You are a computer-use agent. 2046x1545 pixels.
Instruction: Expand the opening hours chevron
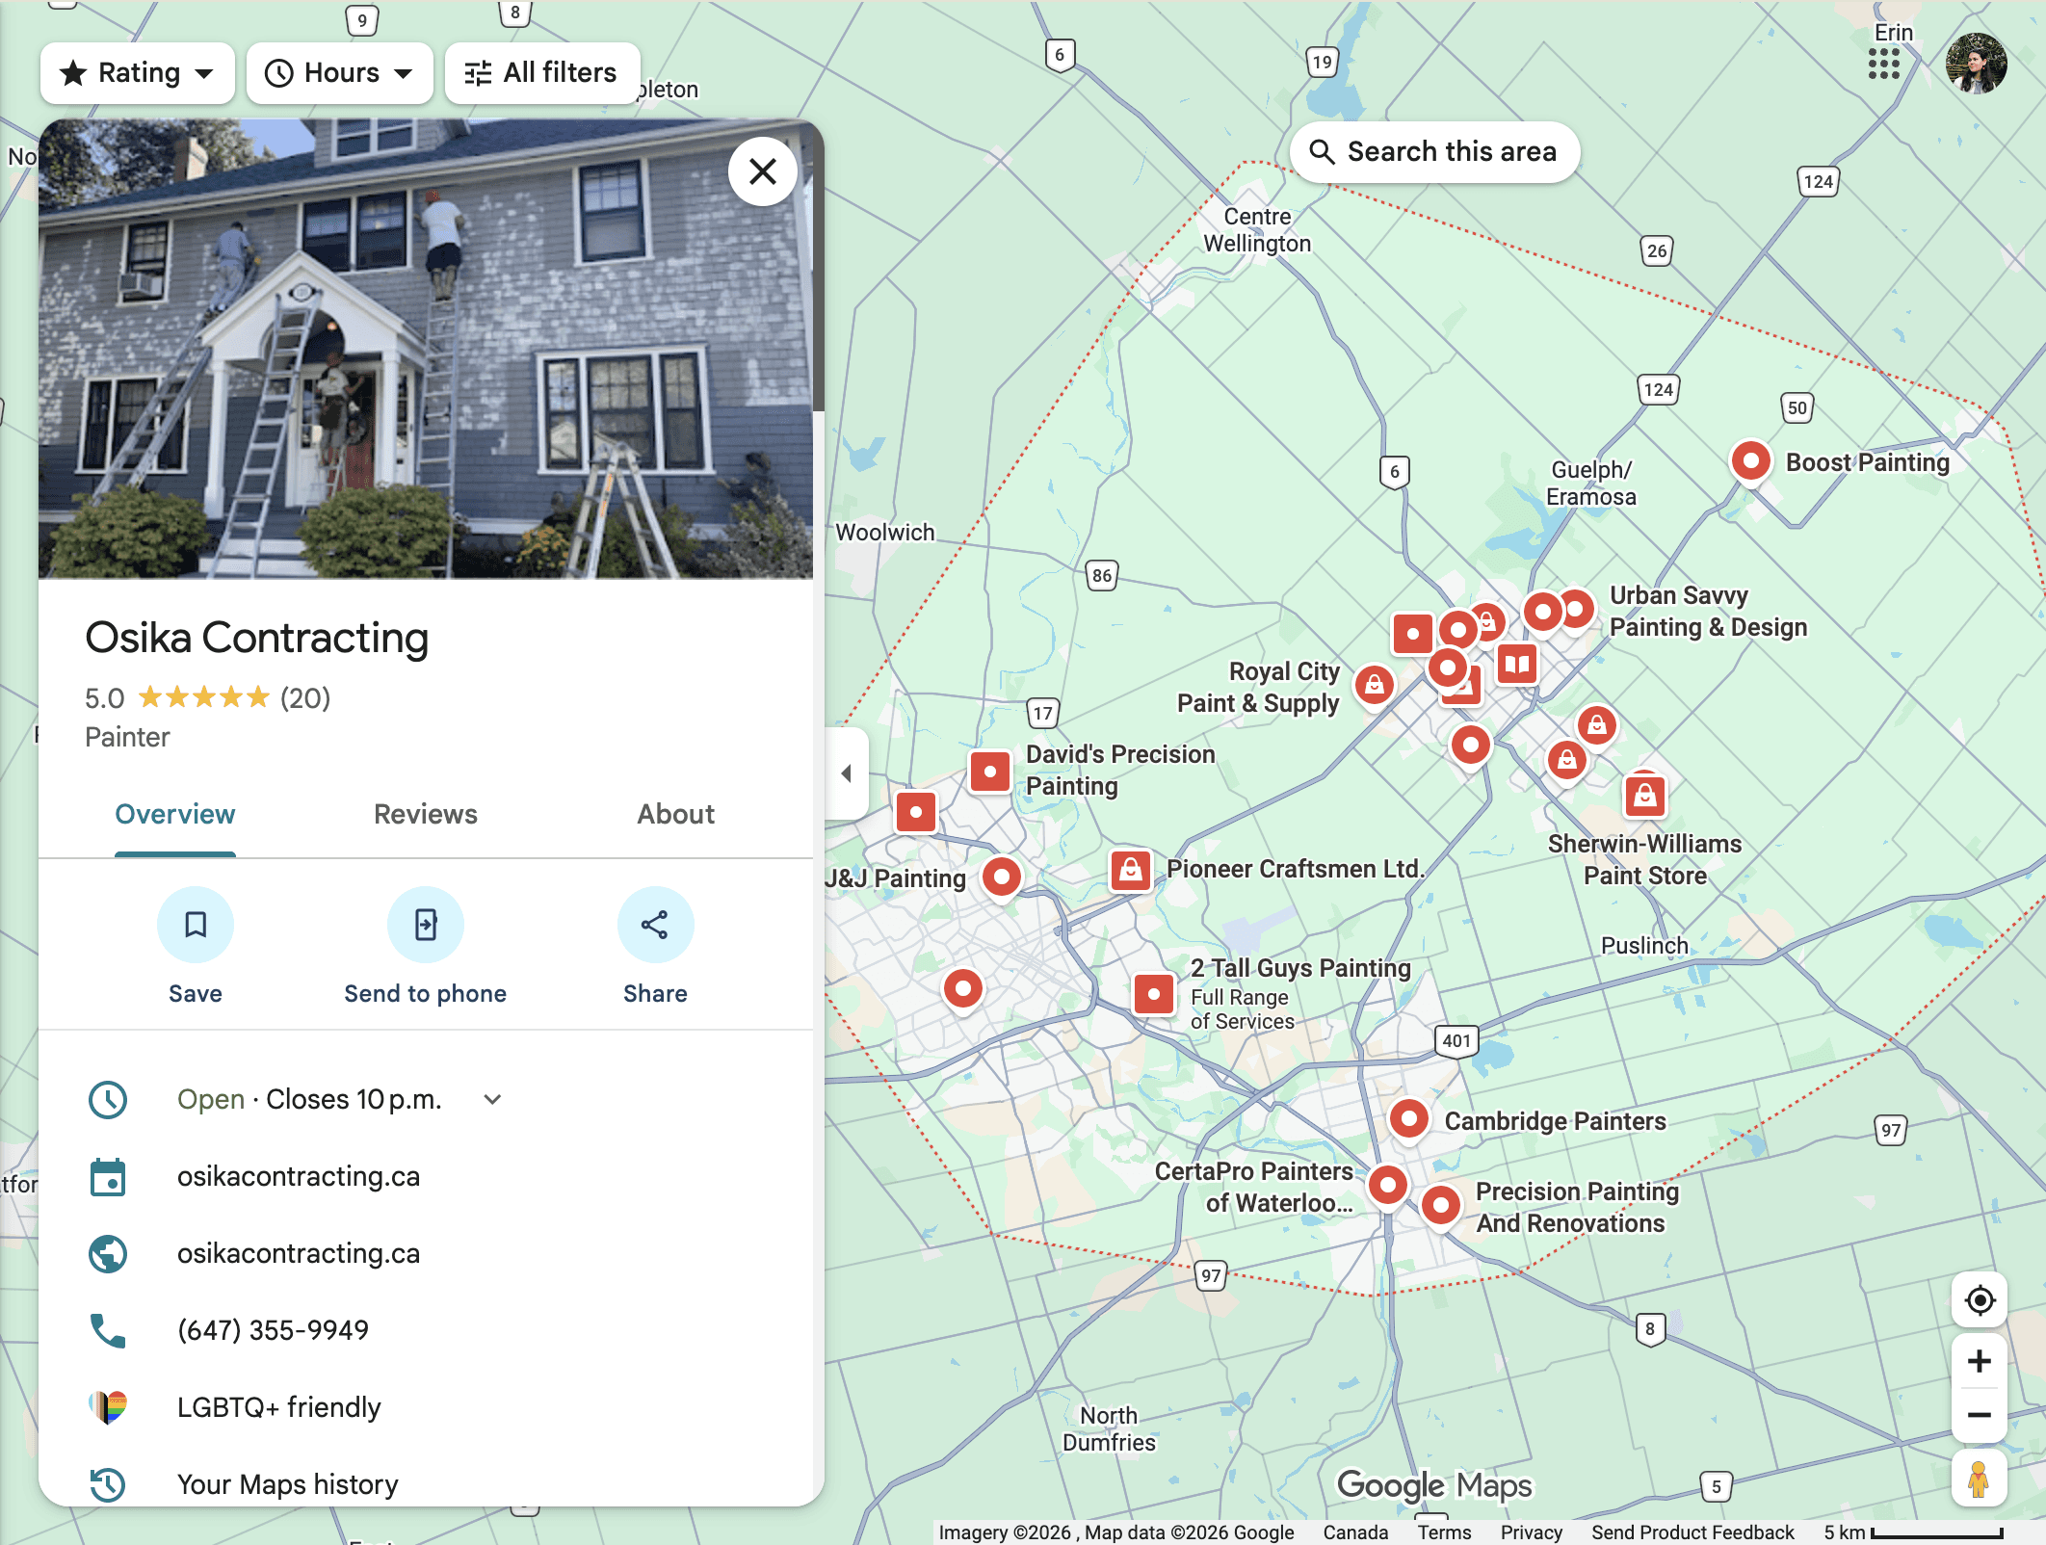[x=492, y=1099]
